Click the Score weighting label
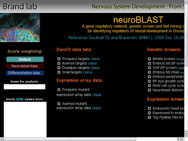The width and height of the screenshot is (188, 141). 25,51
